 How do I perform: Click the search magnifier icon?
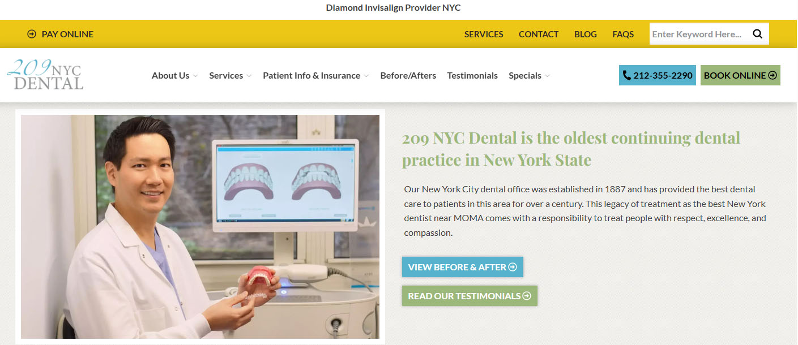[x=757, y=34]
